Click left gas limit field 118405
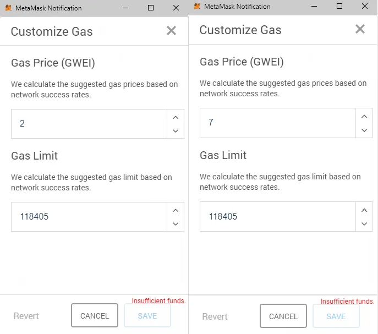Screen dimensions: 378x334 89,217
